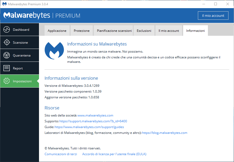Open Comunicazioni di terzi link
This screenshot has height=162, width=234.
61,154
